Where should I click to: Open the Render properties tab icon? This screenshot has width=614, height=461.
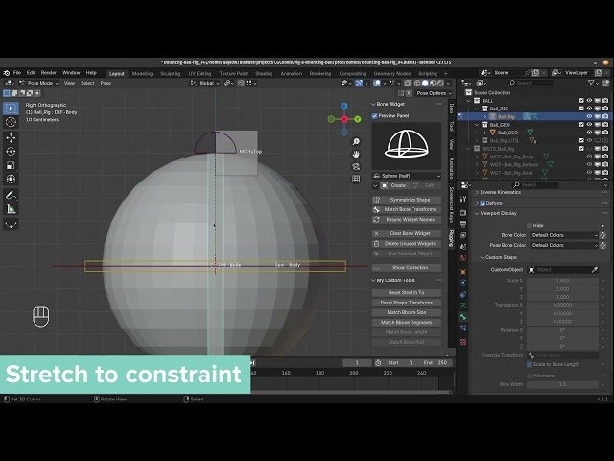click(x=463, y=213)
